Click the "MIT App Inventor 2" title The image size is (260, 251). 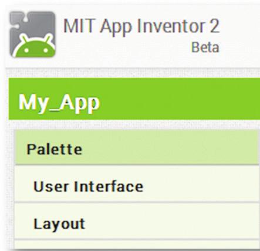pyautogui.click(x=141, y=27)
